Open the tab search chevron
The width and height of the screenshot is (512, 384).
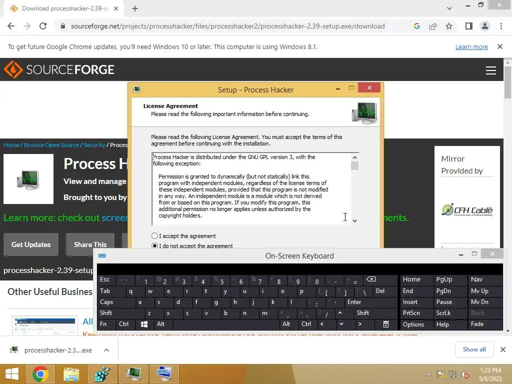pyautogui.click(x=449, y=8)
